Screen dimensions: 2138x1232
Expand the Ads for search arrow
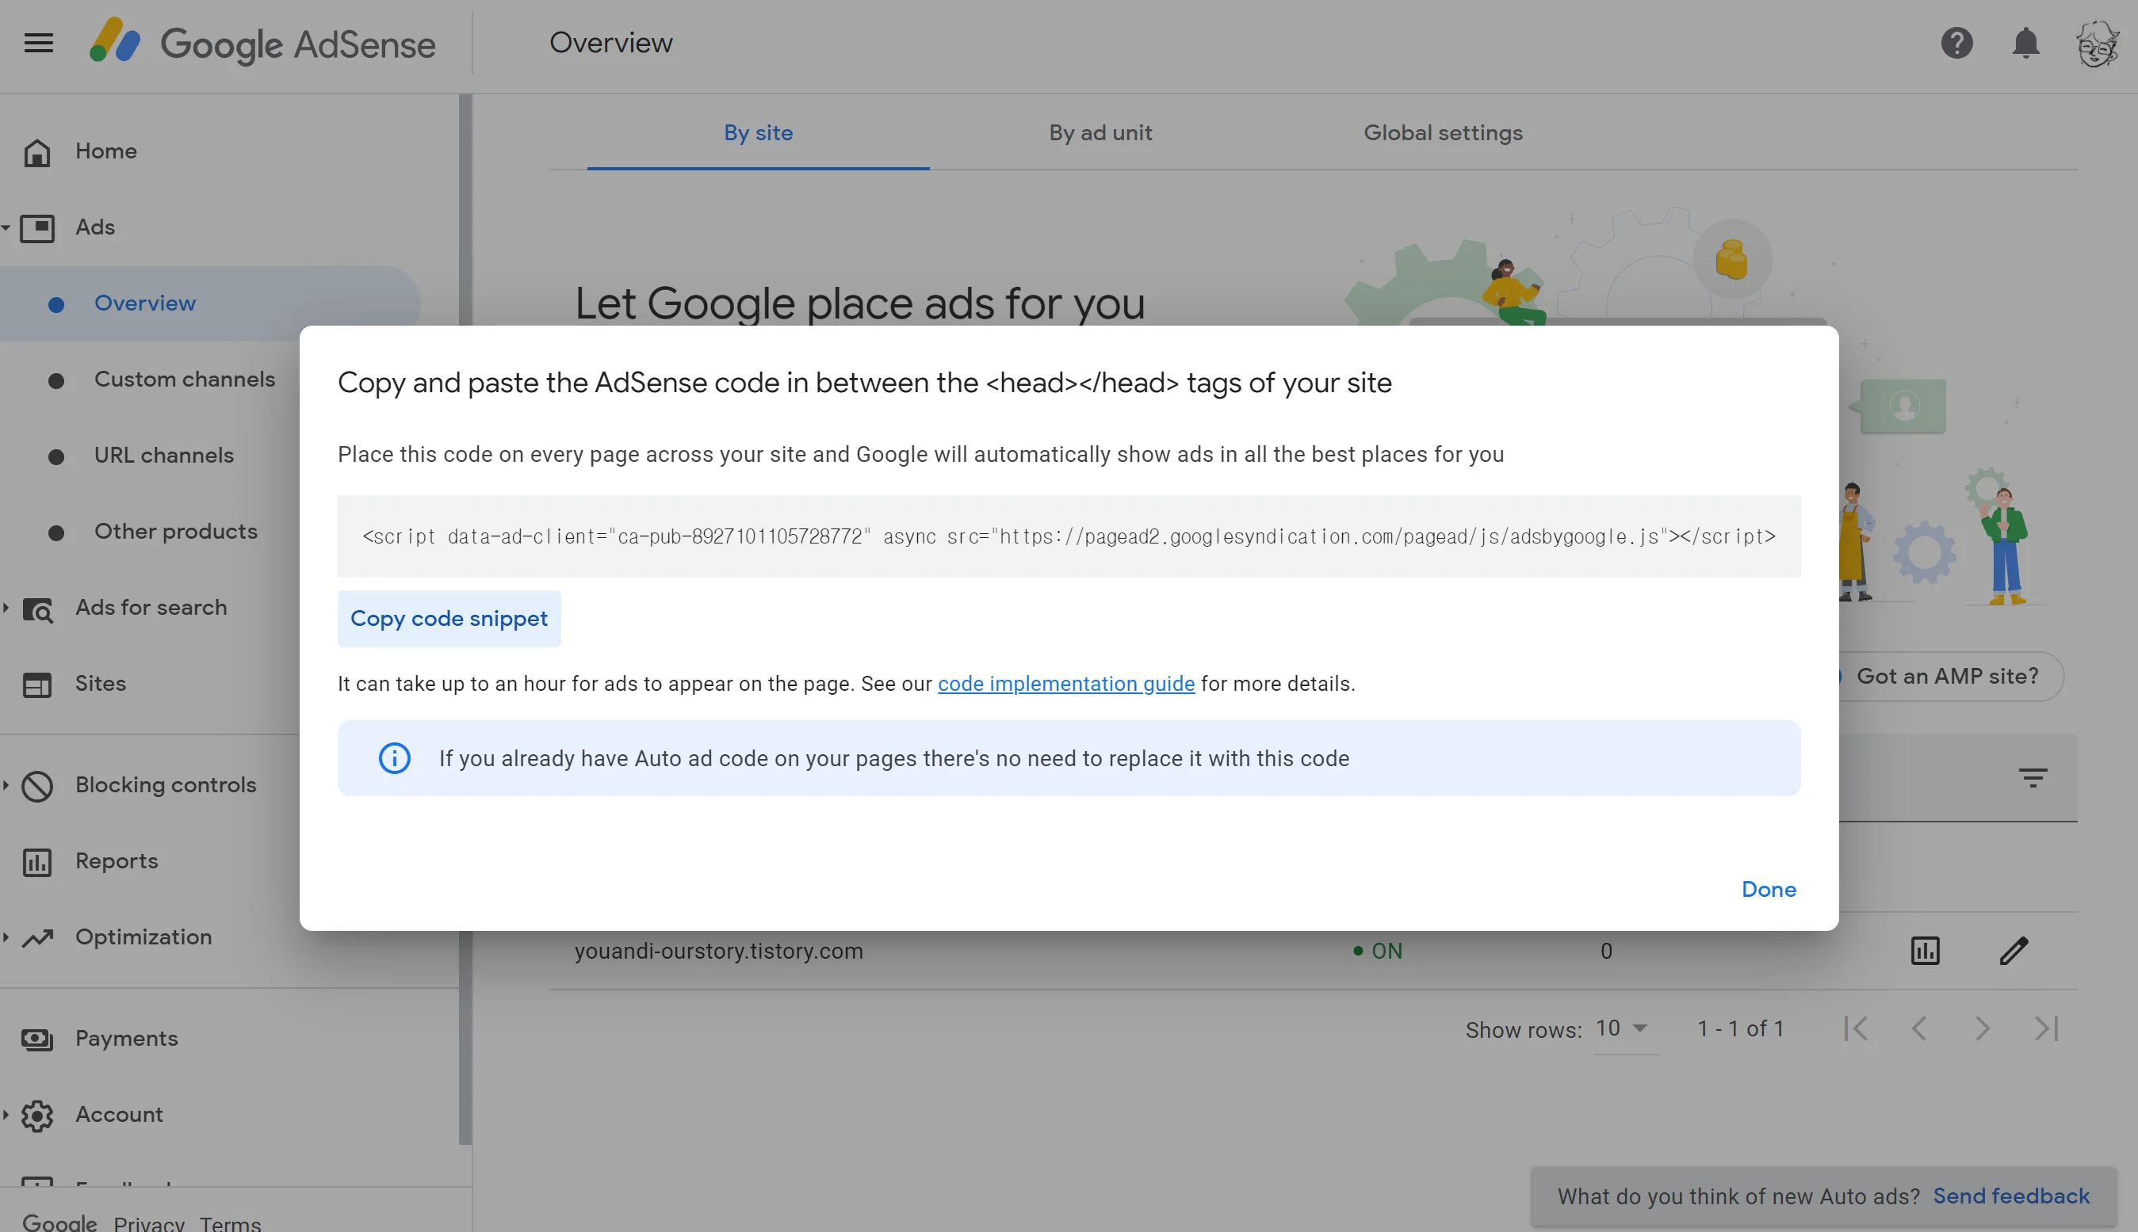pyautogui.click(x=6, y=608)
